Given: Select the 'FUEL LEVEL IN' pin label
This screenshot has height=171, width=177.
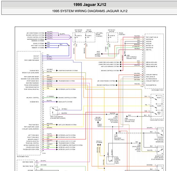Looking at the screenshot, I should pos(150,77).
